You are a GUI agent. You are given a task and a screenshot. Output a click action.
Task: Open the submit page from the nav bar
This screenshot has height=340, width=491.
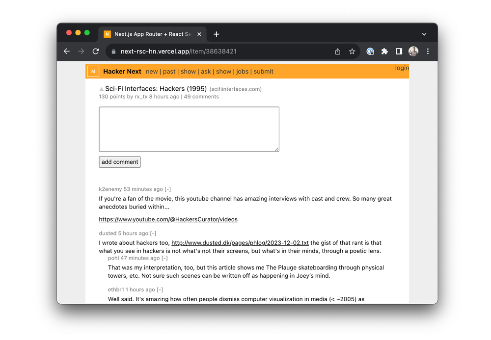coord(263,71)
